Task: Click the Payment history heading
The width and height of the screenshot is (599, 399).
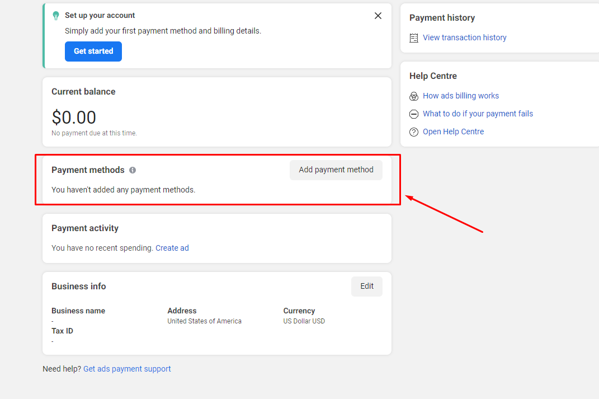Action: click(x=442, y=18)
